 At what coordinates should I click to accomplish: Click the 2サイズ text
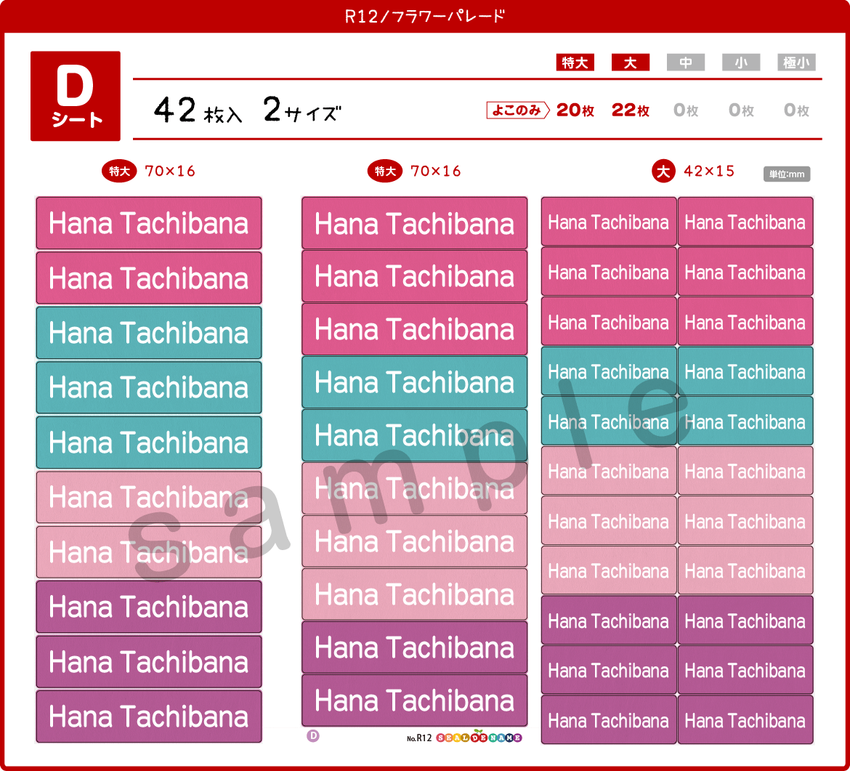pyautogui.click(x=302, y=110)
